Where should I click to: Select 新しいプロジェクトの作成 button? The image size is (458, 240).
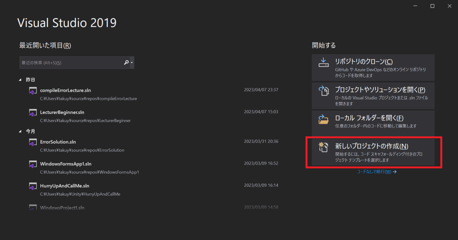373,152
